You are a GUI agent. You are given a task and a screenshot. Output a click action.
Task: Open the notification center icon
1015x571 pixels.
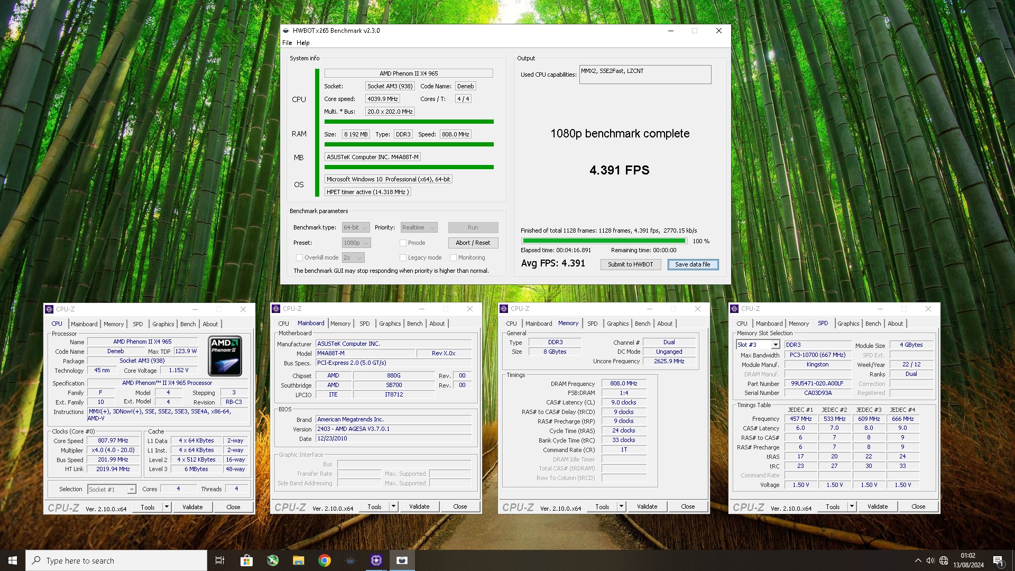tap(998, 560)
